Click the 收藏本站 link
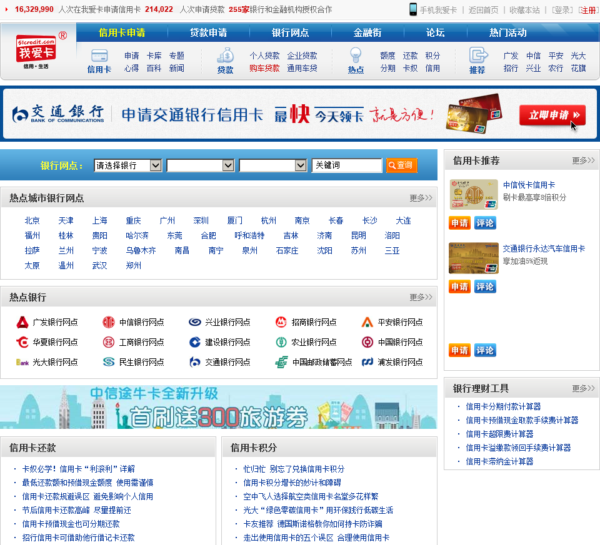 pos(524,10)
